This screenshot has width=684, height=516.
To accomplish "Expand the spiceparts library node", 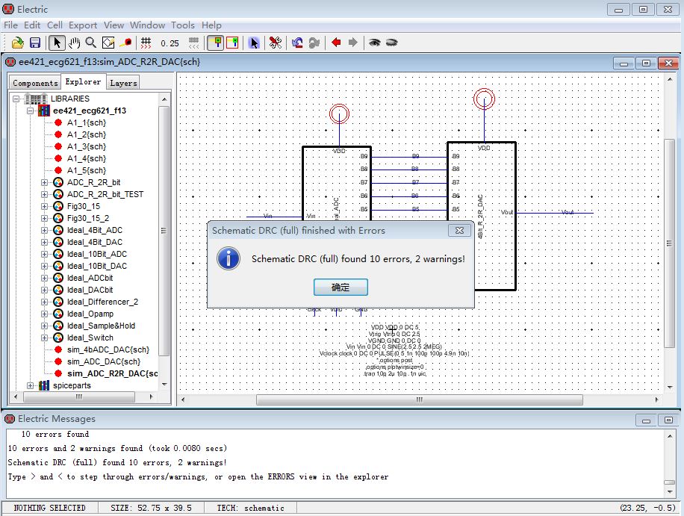I will pyautogui.click(x=31, y=385).
